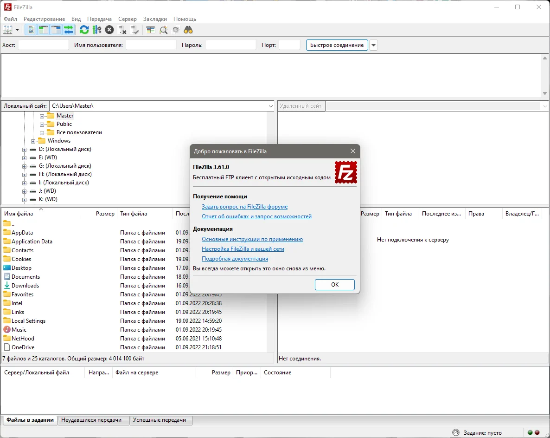Open the Закладки menu
550x438 pixels.
point(155,19)
